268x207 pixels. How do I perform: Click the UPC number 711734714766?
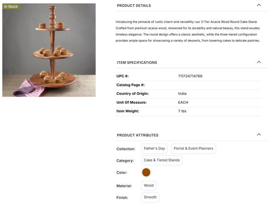[x=190, y=76]
